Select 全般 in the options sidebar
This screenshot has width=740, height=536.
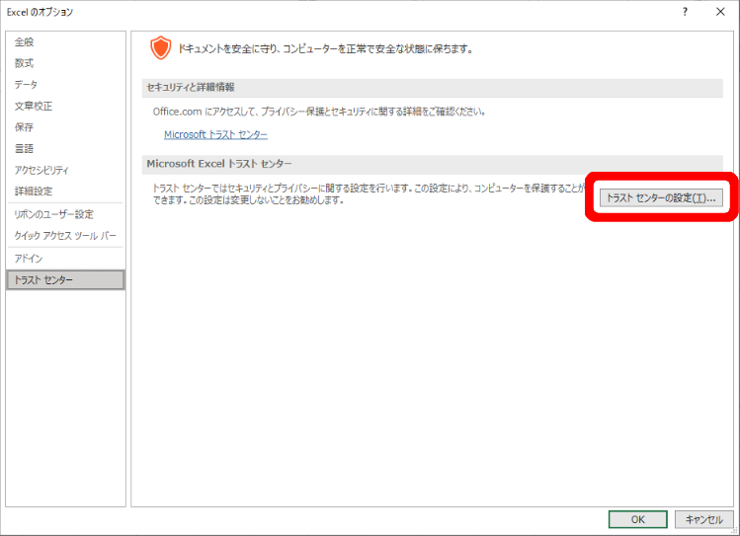coord(25,41)
